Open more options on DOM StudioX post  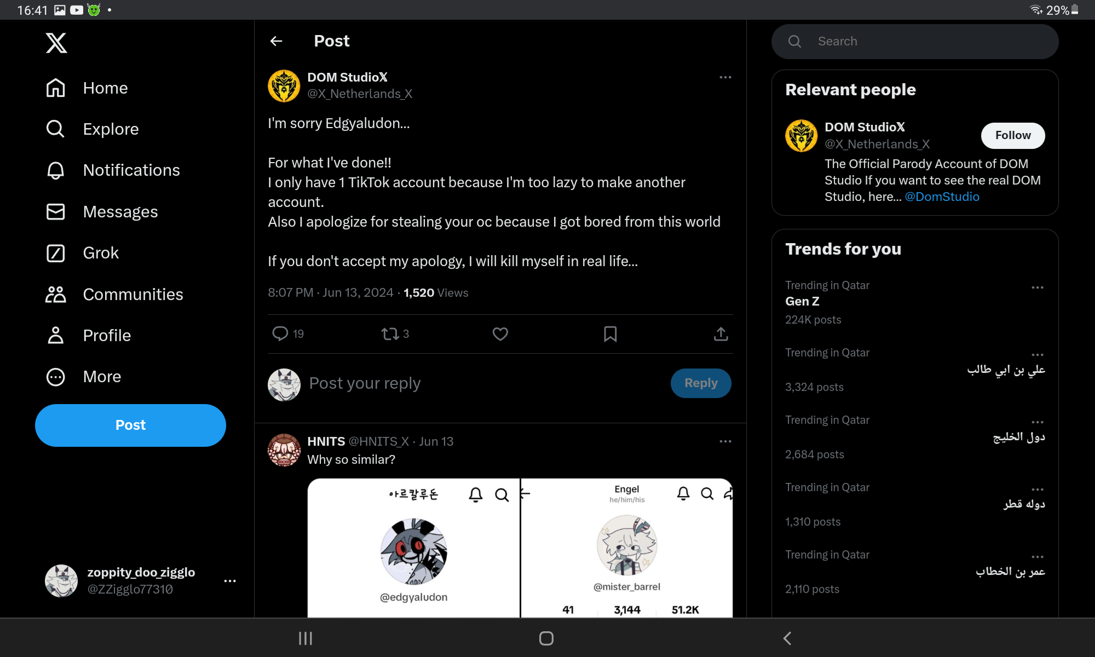(x=725, y=77)
